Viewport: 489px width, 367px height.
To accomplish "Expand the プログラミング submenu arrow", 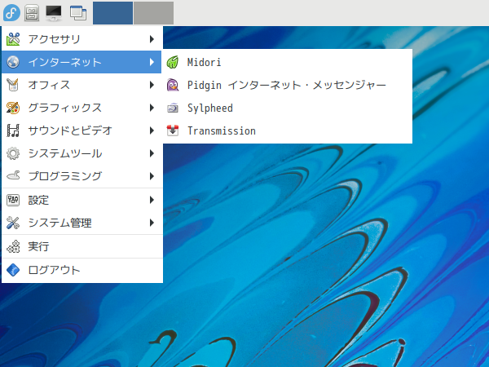I will (x=152, y=176).
